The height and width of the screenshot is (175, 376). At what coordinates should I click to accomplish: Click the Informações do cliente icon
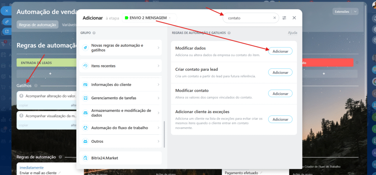pos(85,85)
